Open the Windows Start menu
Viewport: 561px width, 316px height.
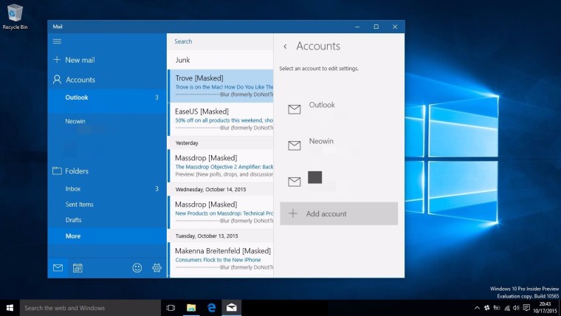pyautogui.click(x=10, y=308)
